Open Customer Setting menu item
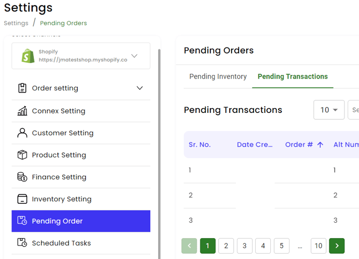Image resolution: width=359 pixels, height=259 pixels. [x=81, y=133]
